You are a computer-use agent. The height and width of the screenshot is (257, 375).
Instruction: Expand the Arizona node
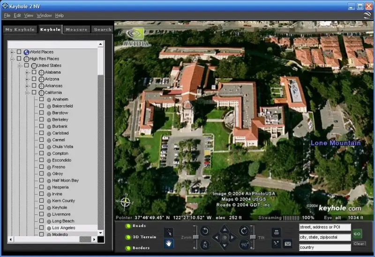click(x=27, y=79)
